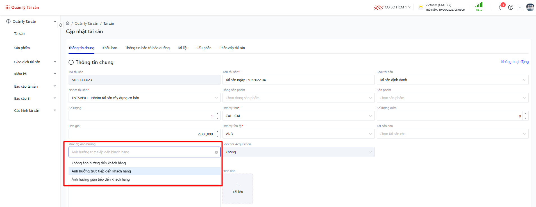
Task: Open the CO SO HCM 1 selector
Action: point(392,7)
